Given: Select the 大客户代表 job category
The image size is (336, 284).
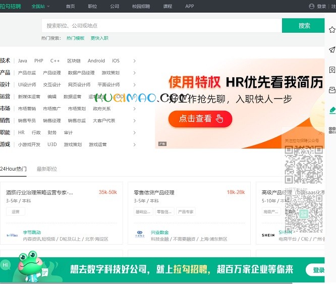Looking at the screenshot, I should 104,121.
